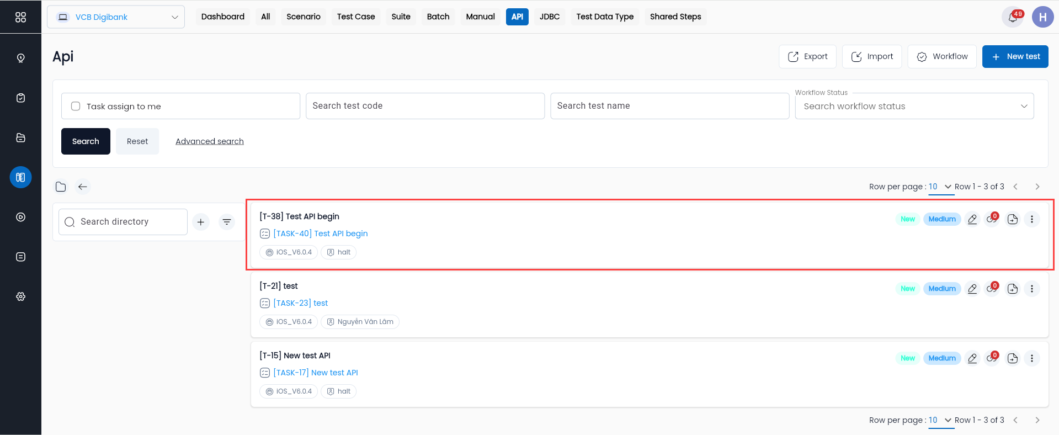The image size is (1059, 435).
Task: Expand the VCB Digibank project dropdown
Action: [116, 17]
